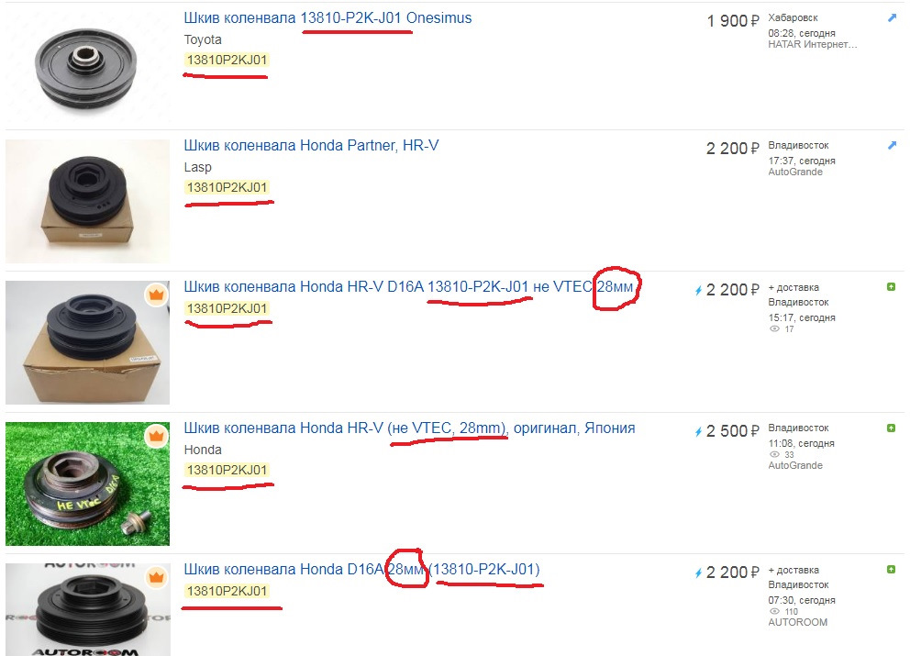Open the оригинал, Япония pulley listing

(409, 428)
